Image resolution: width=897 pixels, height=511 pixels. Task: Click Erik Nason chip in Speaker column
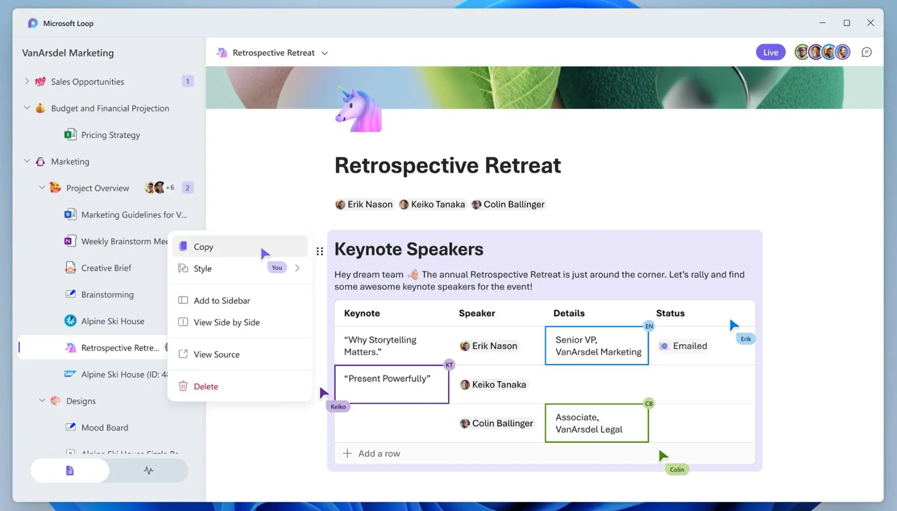pos(488,346)
